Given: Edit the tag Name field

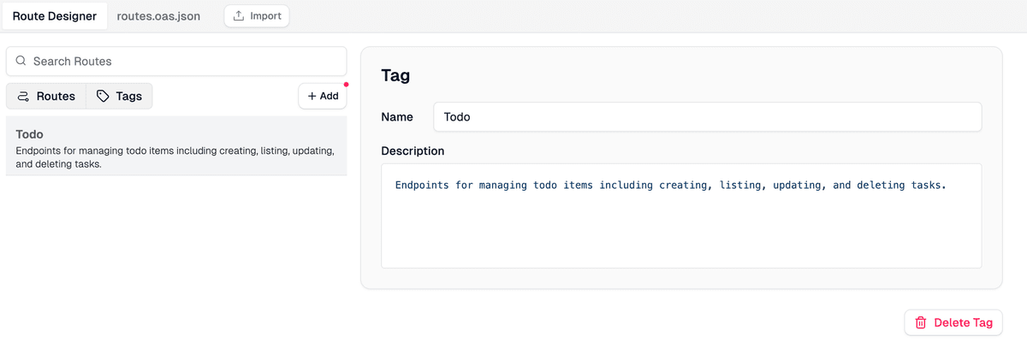Looking at the screenshot, I should click(x=707, y=117).
